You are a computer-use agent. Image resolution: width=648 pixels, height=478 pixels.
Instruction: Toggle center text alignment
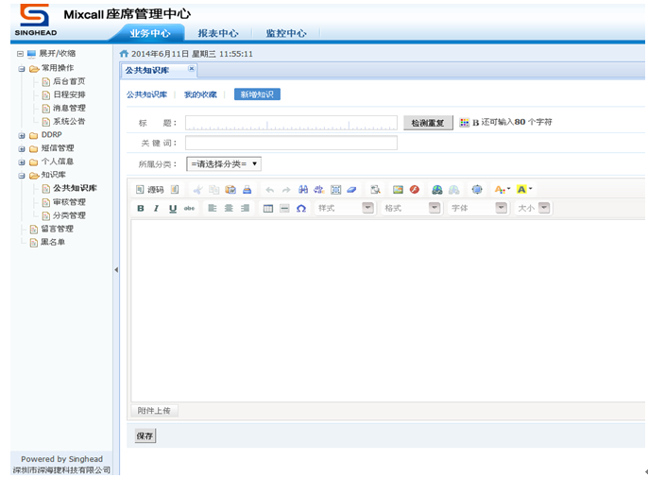coord(229,208)
